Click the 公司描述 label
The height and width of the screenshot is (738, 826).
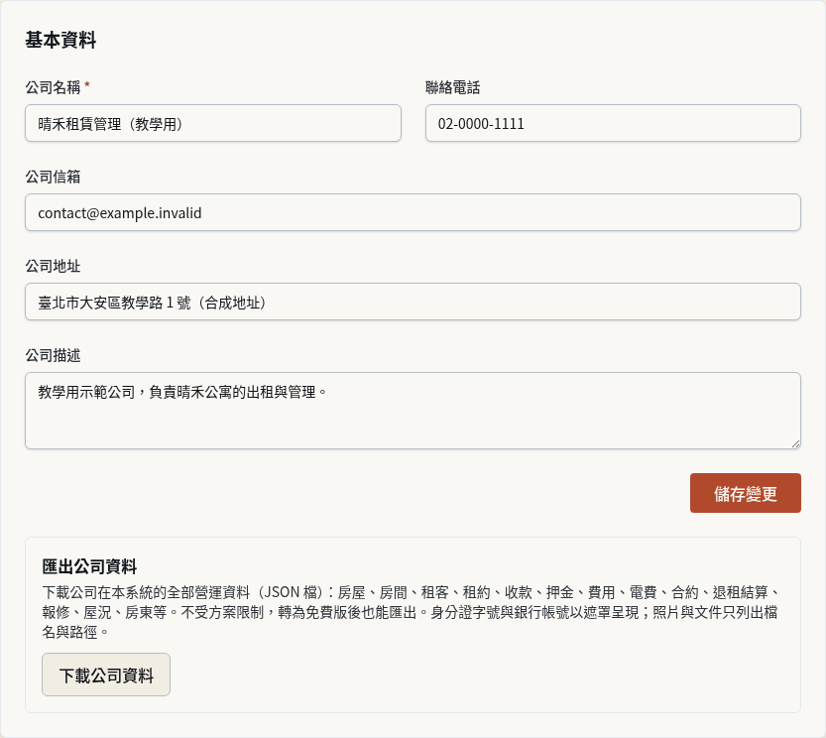click(x=54, y=355)
